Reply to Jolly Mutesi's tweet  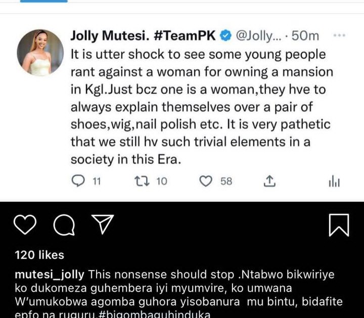coord(78,181)
